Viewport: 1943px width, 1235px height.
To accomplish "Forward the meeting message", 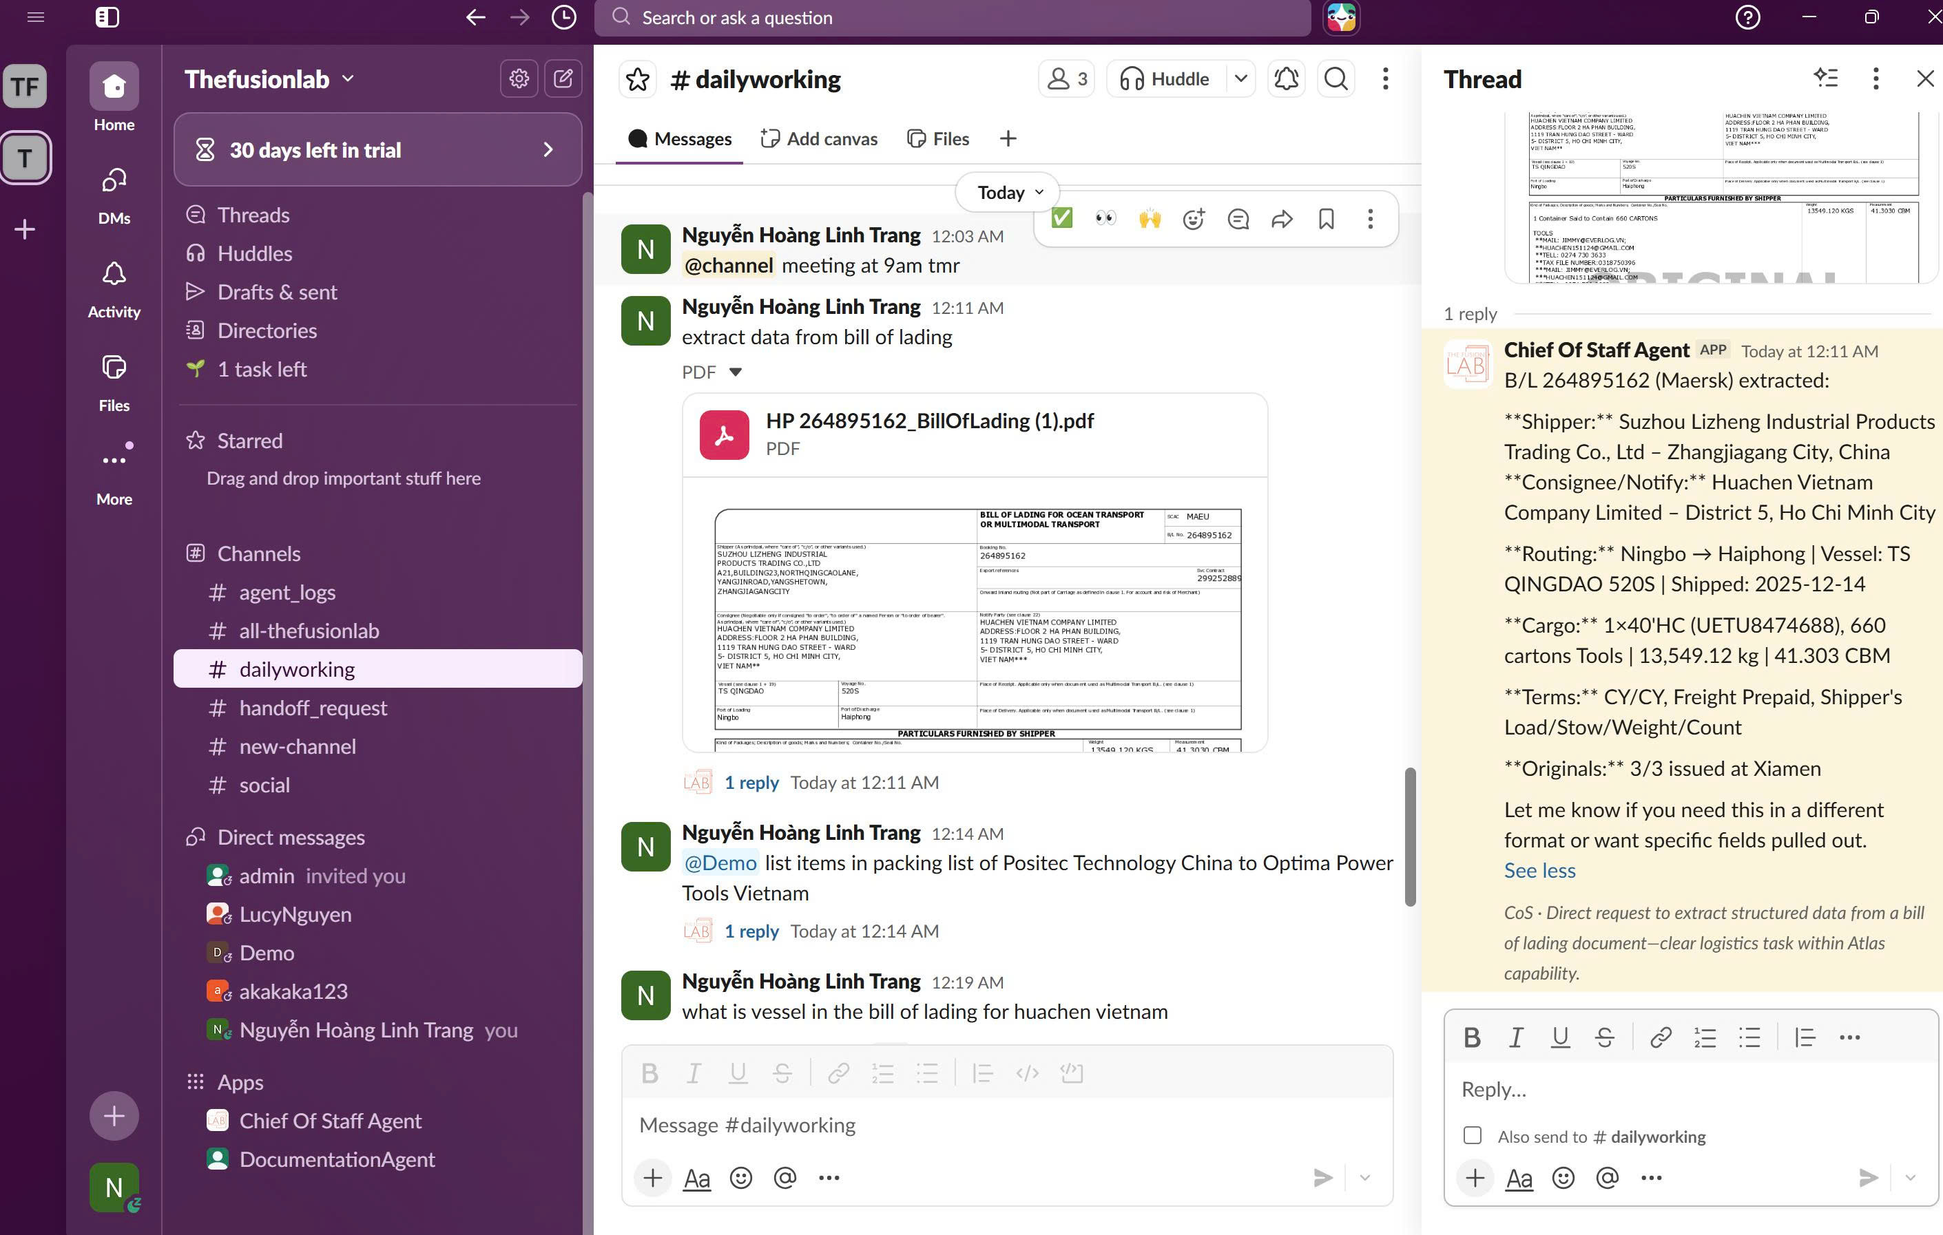I will point(1282,219).
